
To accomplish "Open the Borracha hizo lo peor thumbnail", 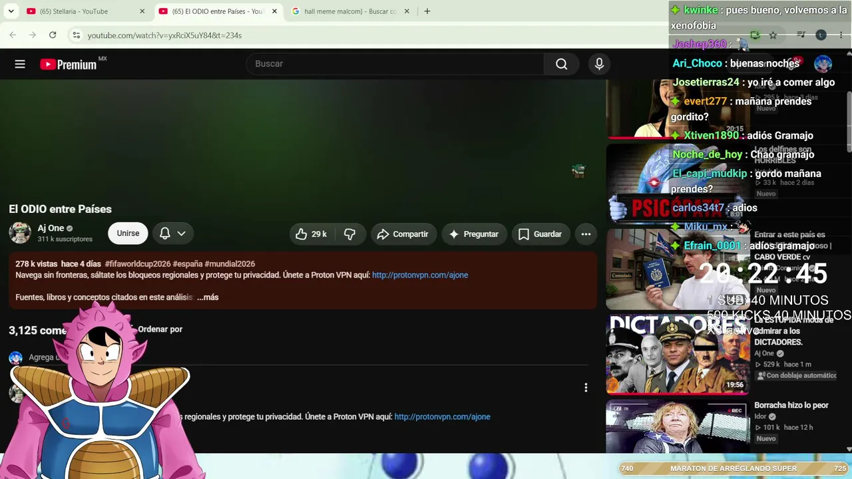I will (x=678, y=426).
